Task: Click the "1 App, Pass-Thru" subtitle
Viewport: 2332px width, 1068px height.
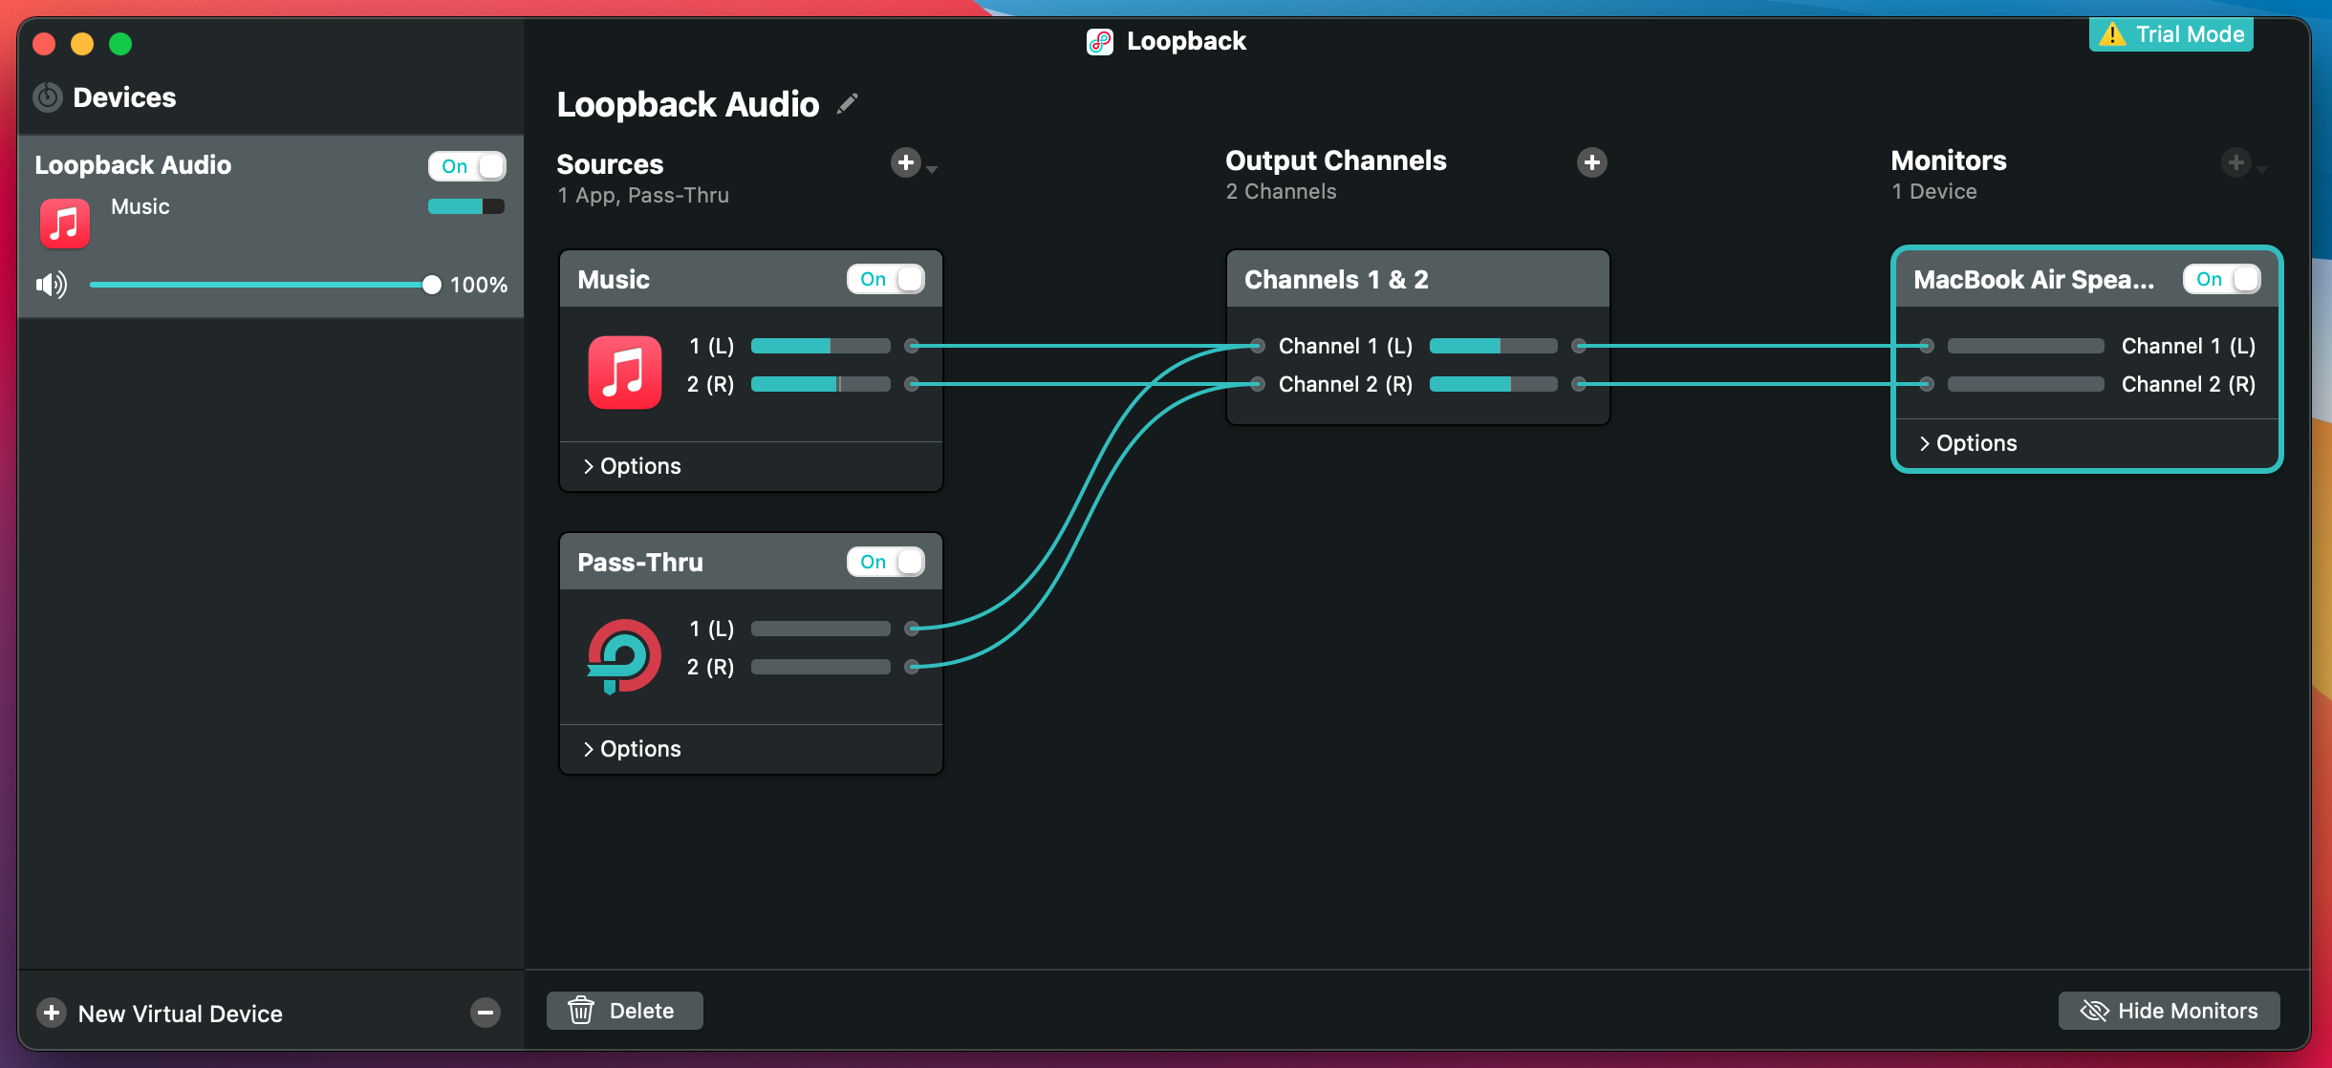Action: pyautogui.click(x=643, y=195)
